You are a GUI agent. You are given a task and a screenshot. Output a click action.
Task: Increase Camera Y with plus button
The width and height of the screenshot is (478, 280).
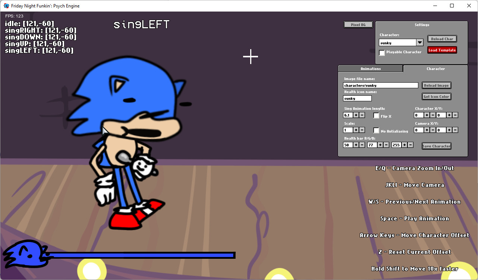[449, 130]
